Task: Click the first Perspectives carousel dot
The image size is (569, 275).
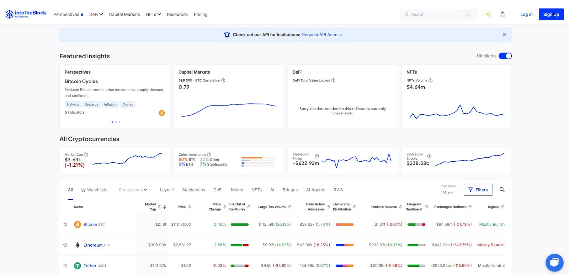Action: point(112,122)
